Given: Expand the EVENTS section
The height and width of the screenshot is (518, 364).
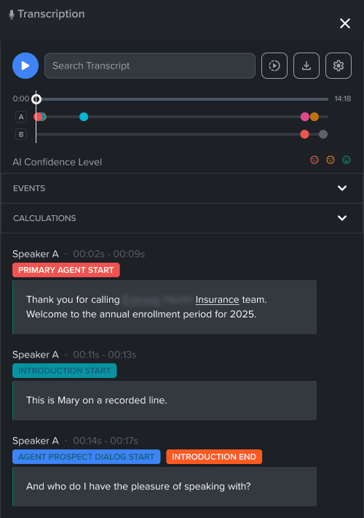Looking at the screenshot, I should 182,188.
